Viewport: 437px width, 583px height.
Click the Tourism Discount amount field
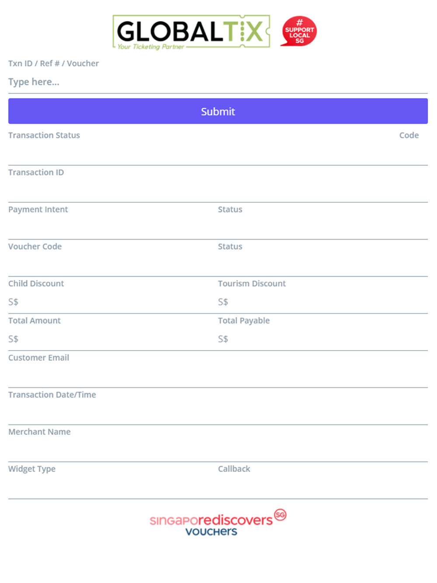coord(323,302)
